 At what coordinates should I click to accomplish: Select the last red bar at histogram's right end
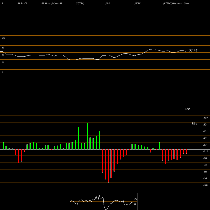(186, 152)
